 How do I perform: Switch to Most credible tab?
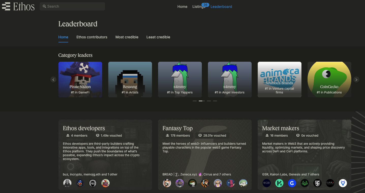pyautogui.click(x=127, y=37)
